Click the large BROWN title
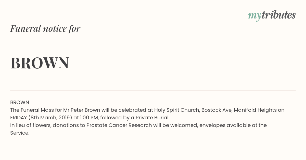306x160 pixels. pos(40,63)
